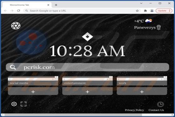175x117 pixels.
Task: Click the page horizontal scrollbar
Action: pyautogui.click(x=73, y=115)
